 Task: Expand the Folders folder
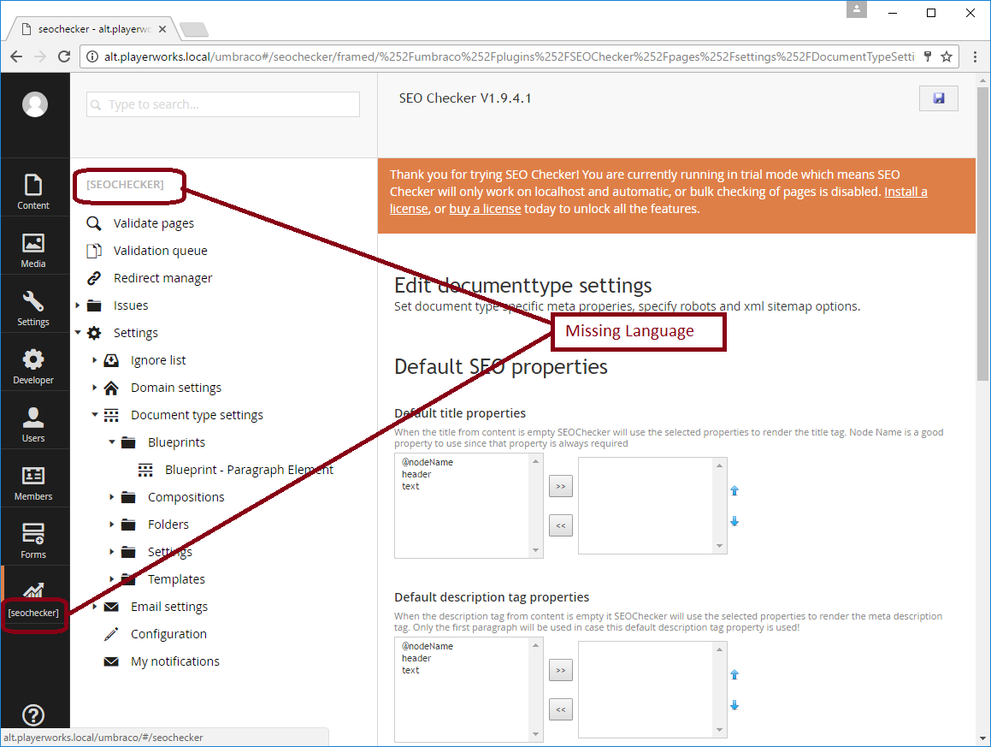112,525
